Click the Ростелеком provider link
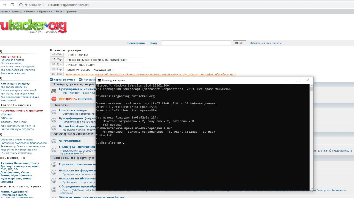The image size is (354, 198). (x=339, y=190)
